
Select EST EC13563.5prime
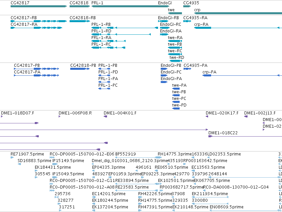193,171
